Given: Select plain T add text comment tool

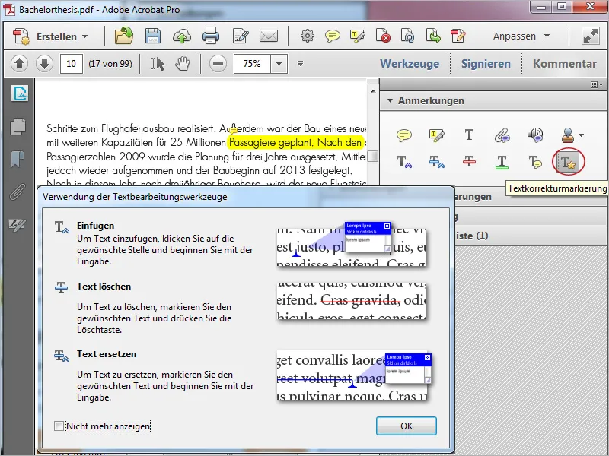Looking at the screenshot, I should coord(469,135).
